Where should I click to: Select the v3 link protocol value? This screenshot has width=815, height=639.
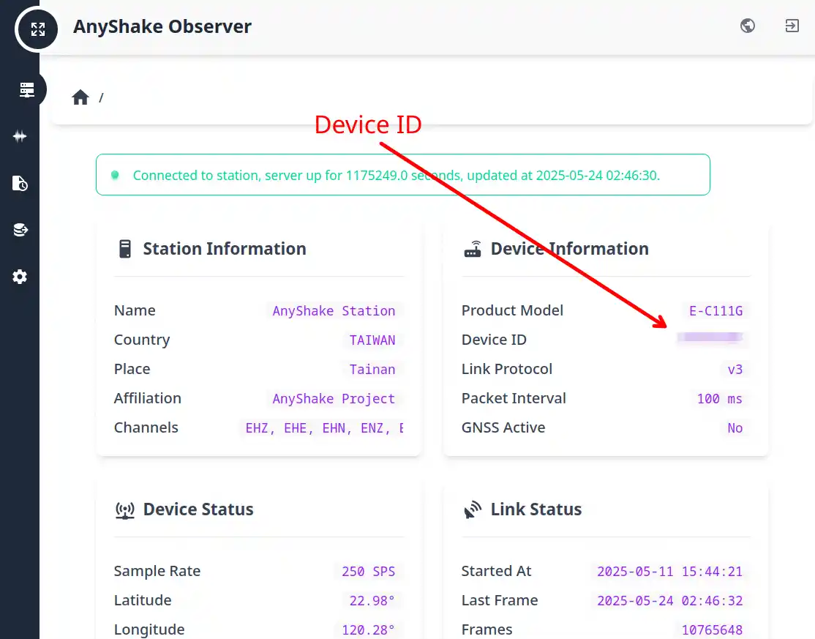(735, 369)
